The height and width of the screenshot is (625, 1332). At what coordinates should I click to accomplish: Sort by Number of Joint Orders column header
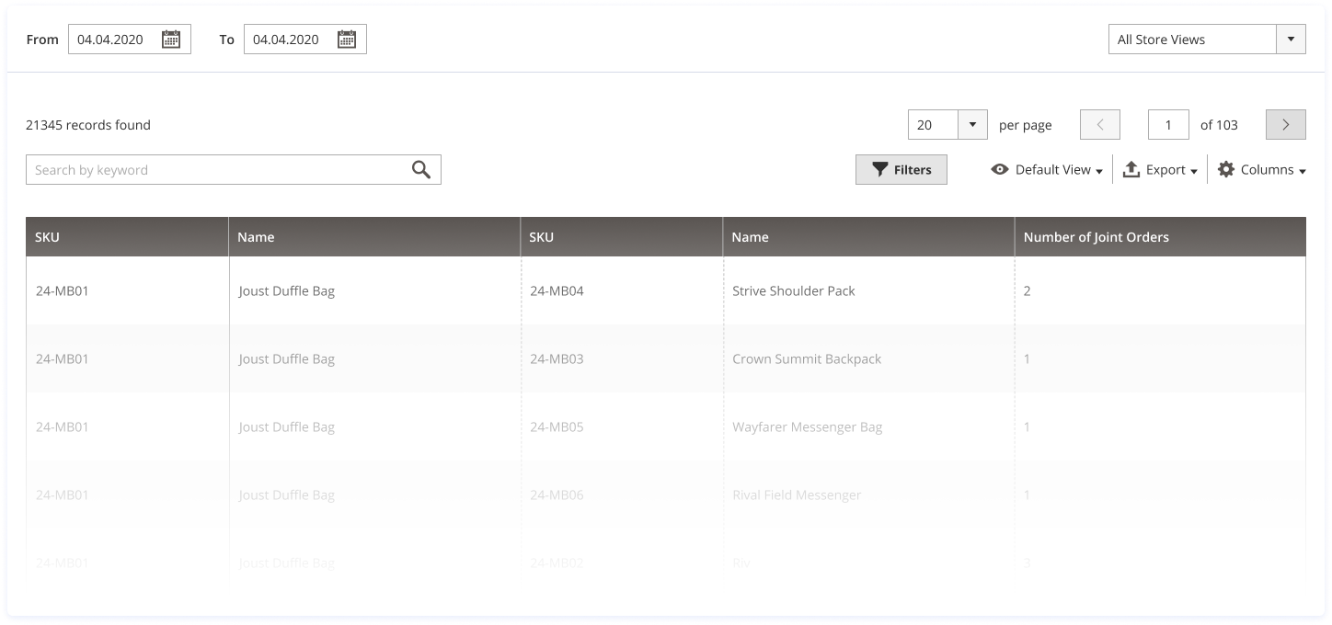(1096, 237)
